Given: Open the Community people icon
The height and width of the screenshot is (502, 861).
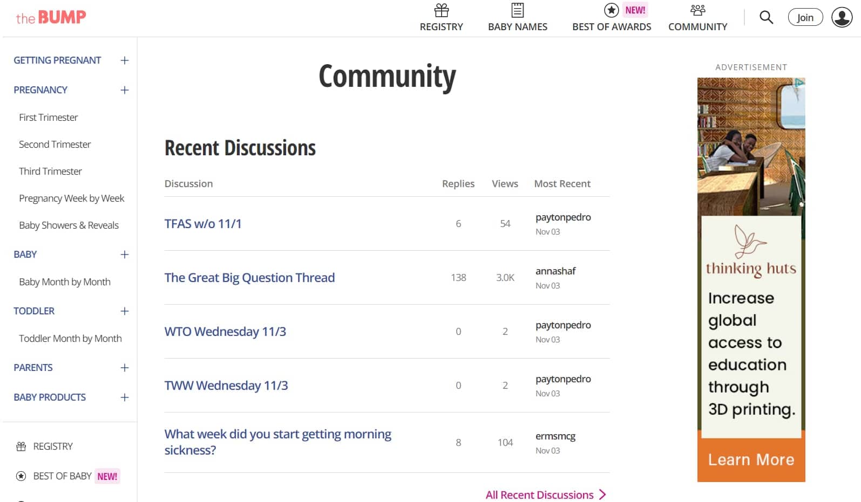Looking at the screenshot, I should point(697,10).
